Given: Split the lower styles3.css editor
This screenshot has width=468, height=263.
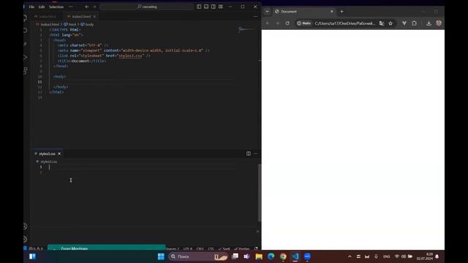Looking at the screenshot, I should pyautogui.click(x=249, y=153).
